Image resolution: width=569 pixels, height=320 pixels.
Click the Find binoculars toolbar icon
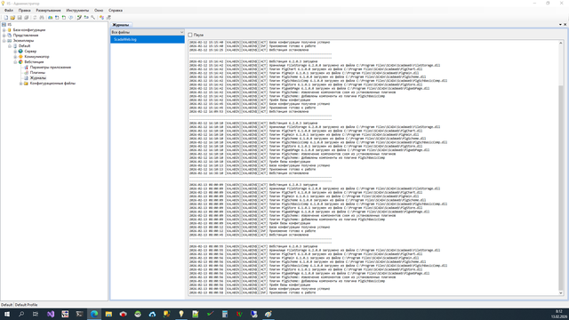click(42, 18)
